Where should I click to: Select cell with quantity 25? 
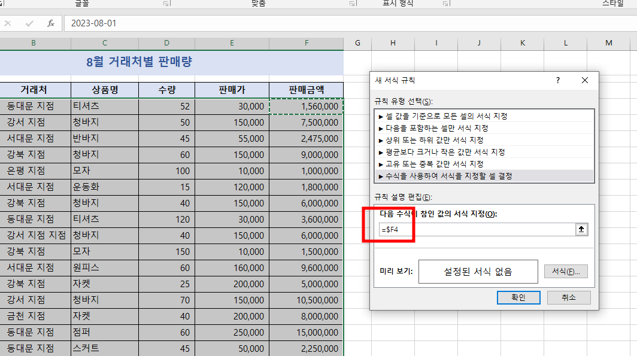coord(167,284)
